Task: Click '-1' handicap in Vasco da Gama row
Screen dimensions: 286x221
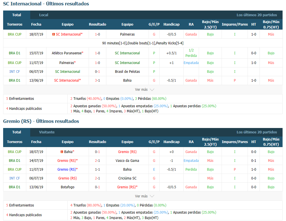Action: (171, 161)
